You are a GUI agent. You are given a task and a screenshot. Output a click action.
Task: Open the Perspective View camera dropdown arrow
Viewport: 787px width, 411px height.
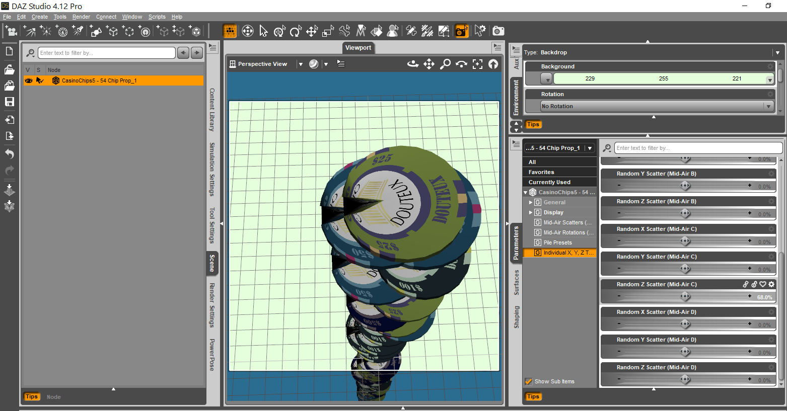pyautogui.click(x=301, y=64)
